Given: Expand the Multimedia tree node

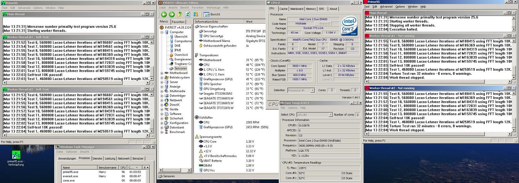Looking at the screenshot, I should coord(162,91).
